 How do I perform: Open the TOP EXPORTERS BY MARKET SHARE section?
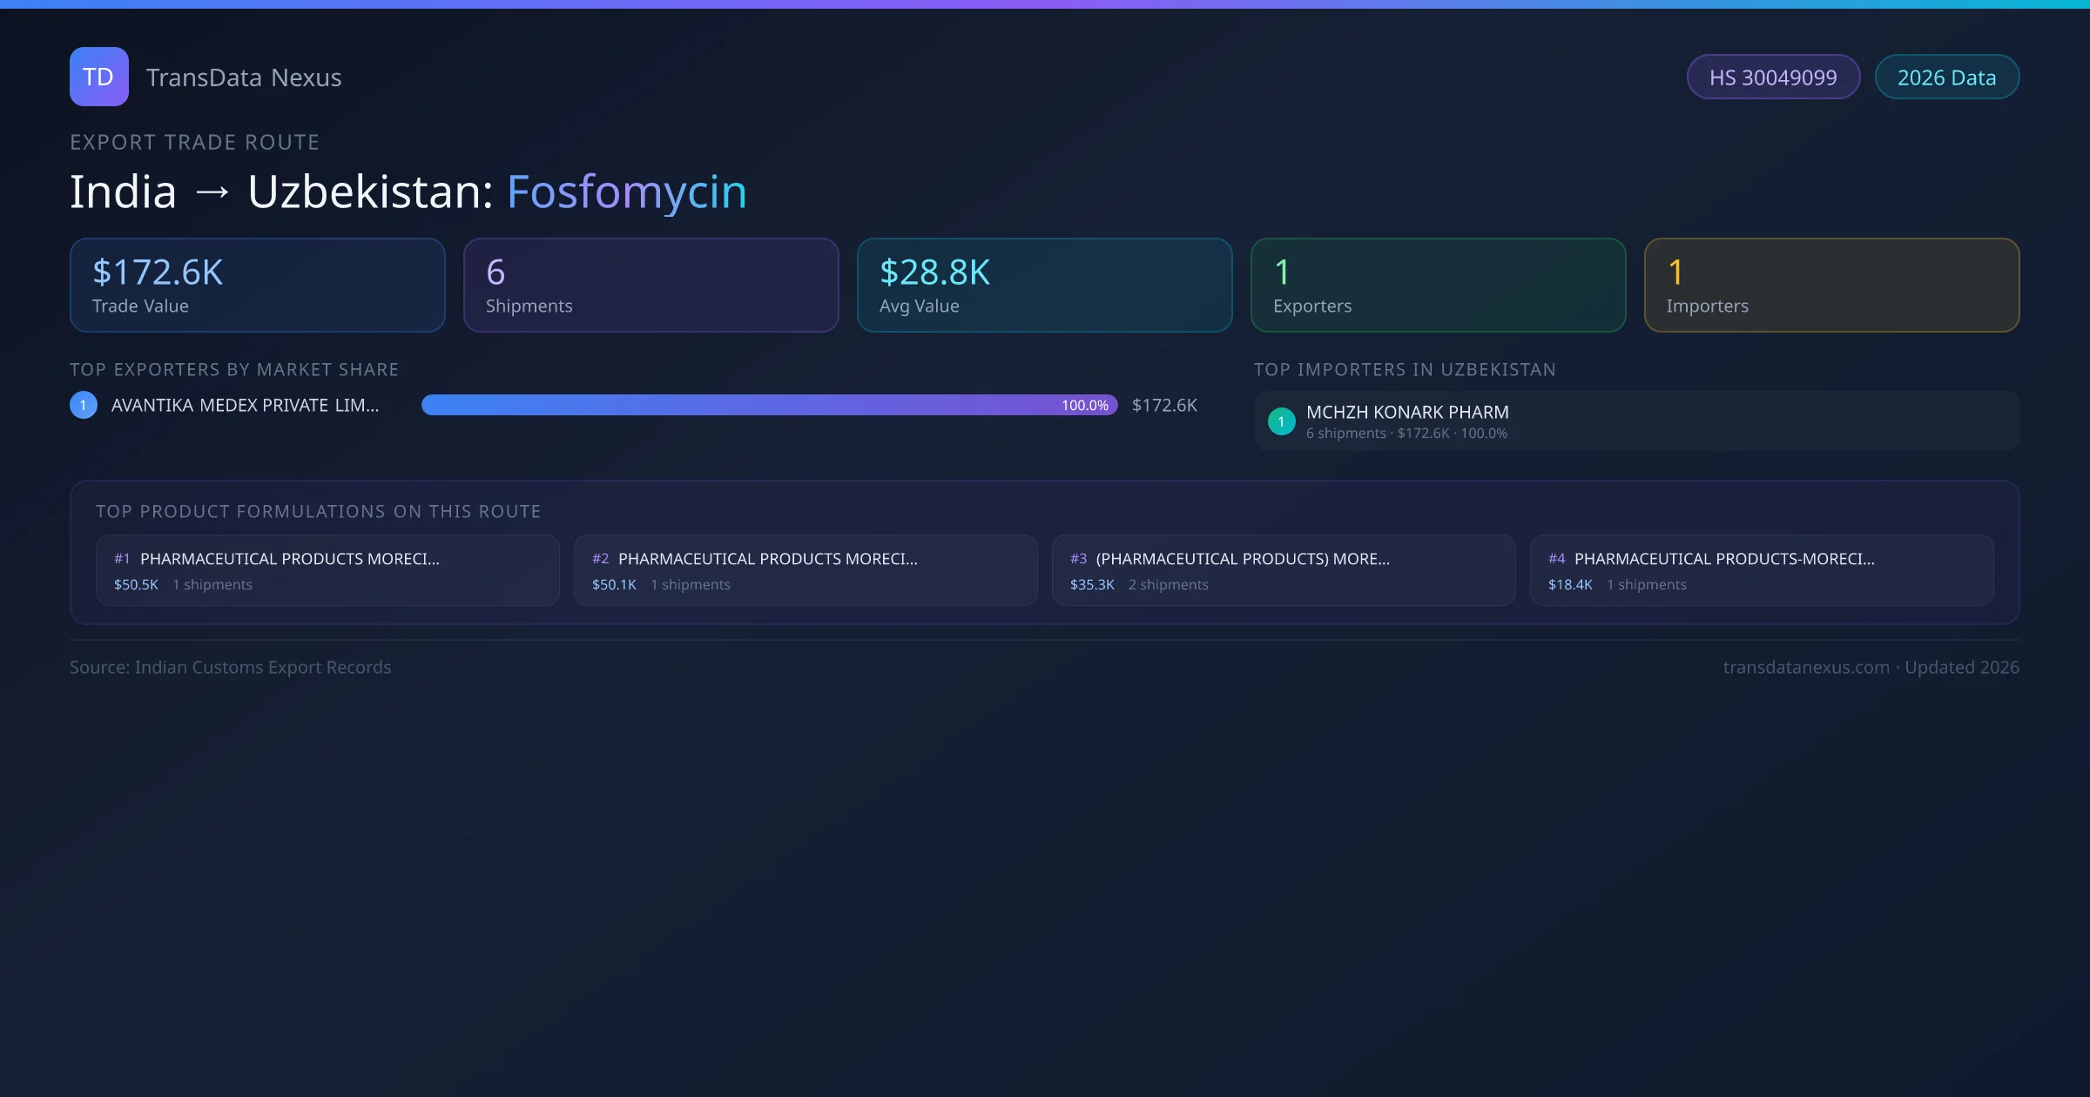point(234,369)
